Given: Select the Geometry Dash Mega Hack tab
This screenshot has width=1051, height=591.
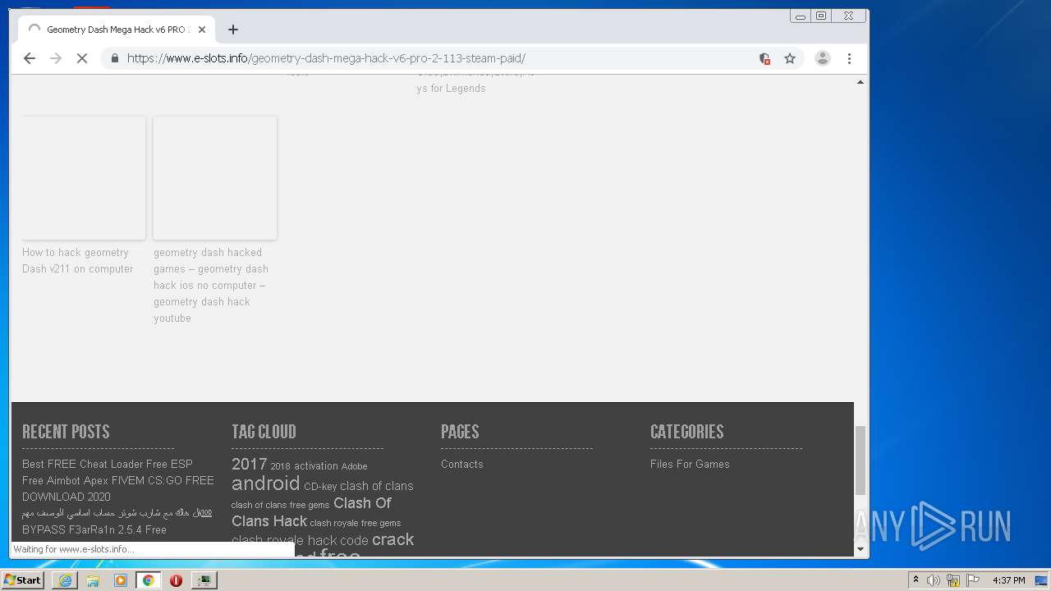Looking at the screenshot, I should point(116,30).
